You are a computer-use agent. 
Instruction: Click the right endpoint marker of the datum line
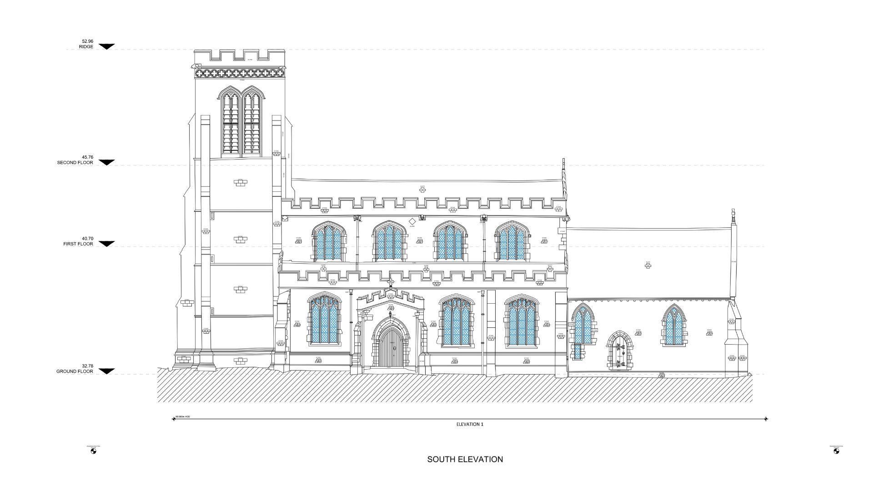[x=766, y=419]
